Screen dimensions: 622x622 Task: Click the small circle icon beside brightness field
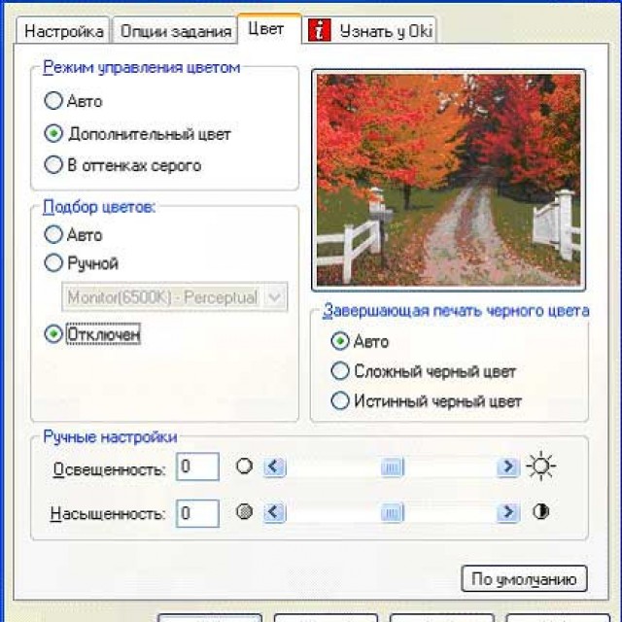(244, 466)
